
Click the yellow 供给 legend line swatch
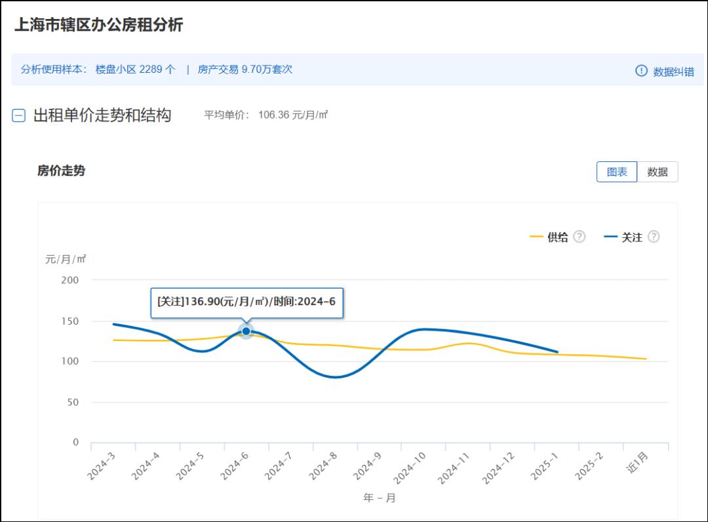point(536,237)
